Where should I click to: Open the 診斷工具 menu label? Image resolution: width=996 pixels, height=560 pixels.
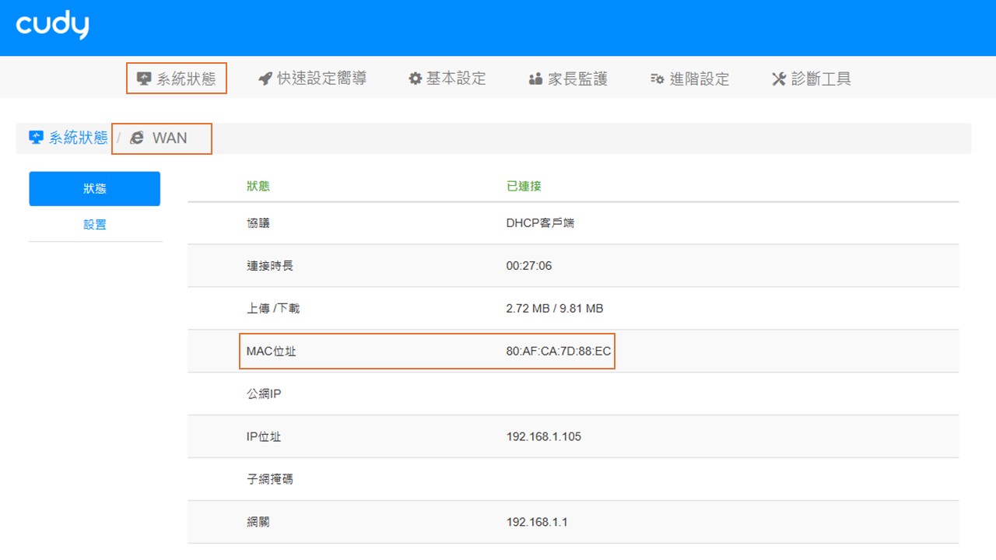pos(821,79)
